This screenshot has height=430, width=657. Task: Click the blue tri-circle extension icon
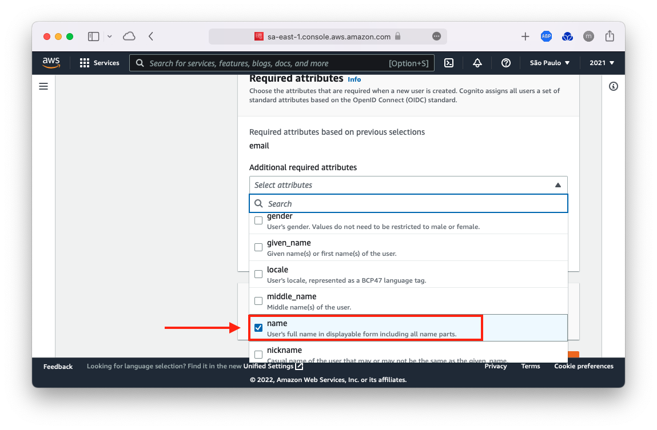click(x=567, y=37)
